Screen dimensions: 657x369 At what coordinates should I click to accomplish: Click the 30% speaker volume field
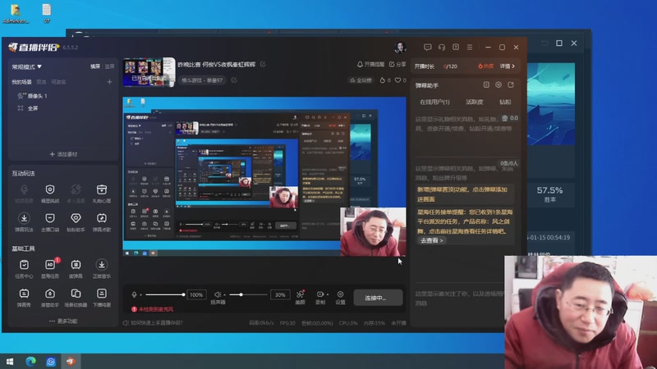(x=280, y=294)
